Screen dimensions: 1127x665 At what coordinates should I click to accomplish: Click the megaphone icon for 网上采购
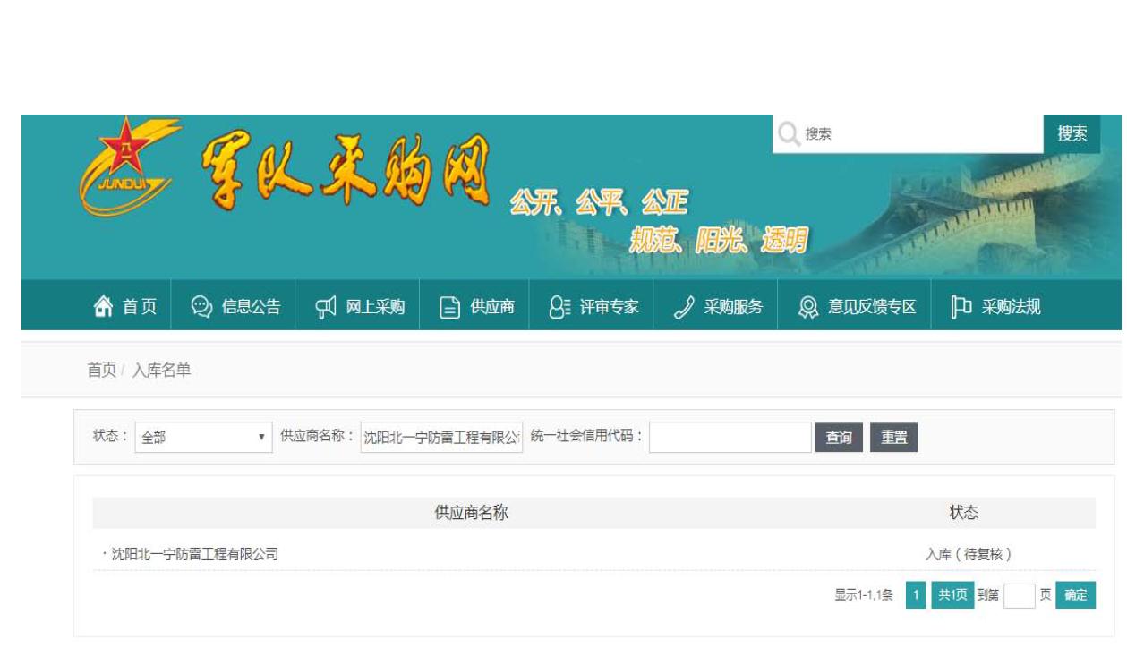pyautogui.click(x=326, y=307)
